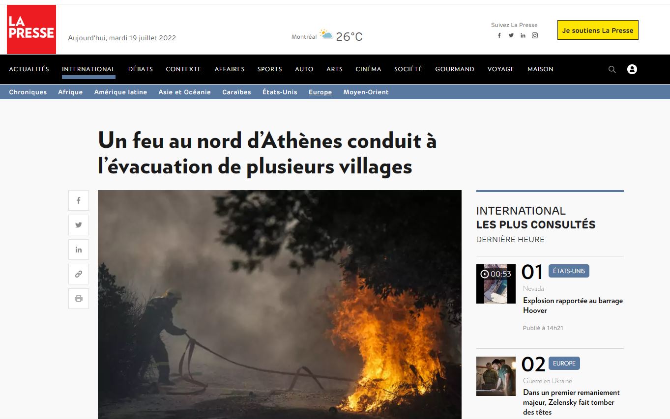
Task: Open the Europe subsection tab
Action: (320, 92)
